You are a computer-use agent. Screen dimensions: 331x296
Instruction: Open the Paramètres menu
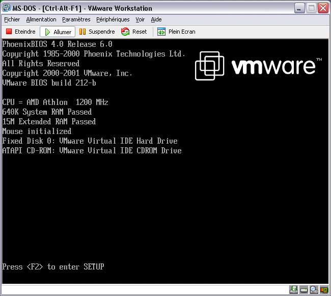tap(76, 19)
